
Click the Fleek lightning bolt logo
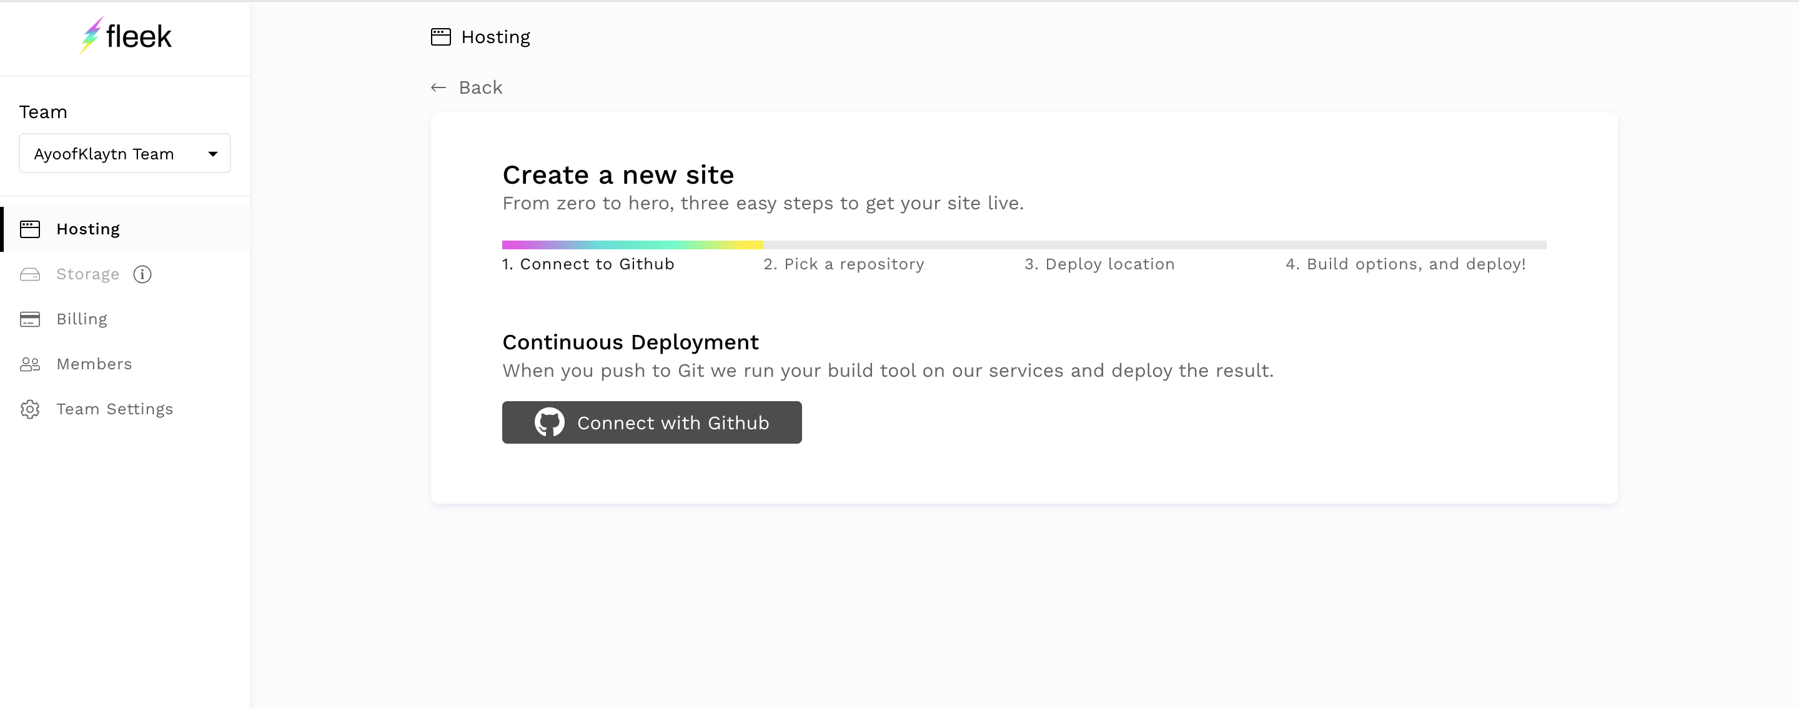91,35
